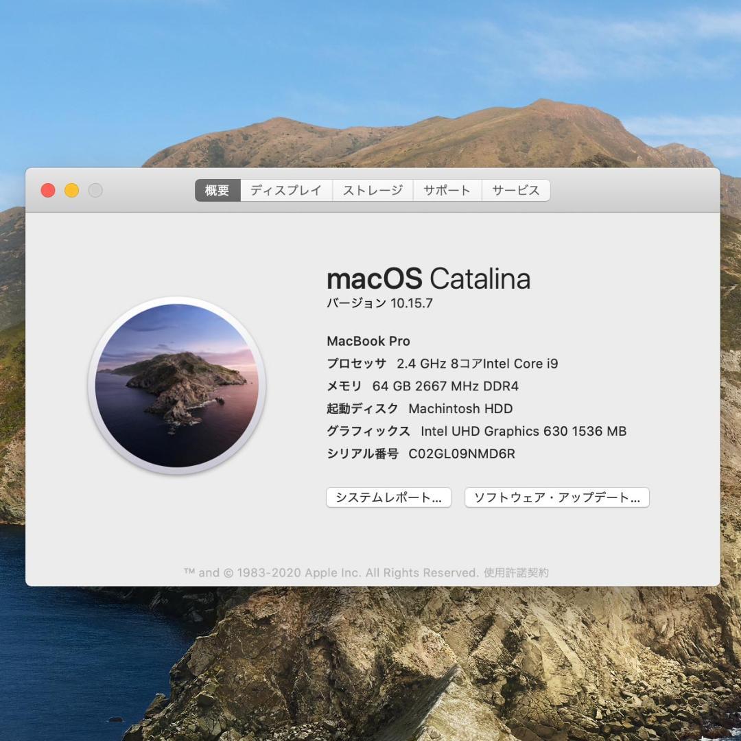Click the グラフィックス Intel UHD line
The height and width of the screenshot is (741, 741).
click(x=475, y=432)
